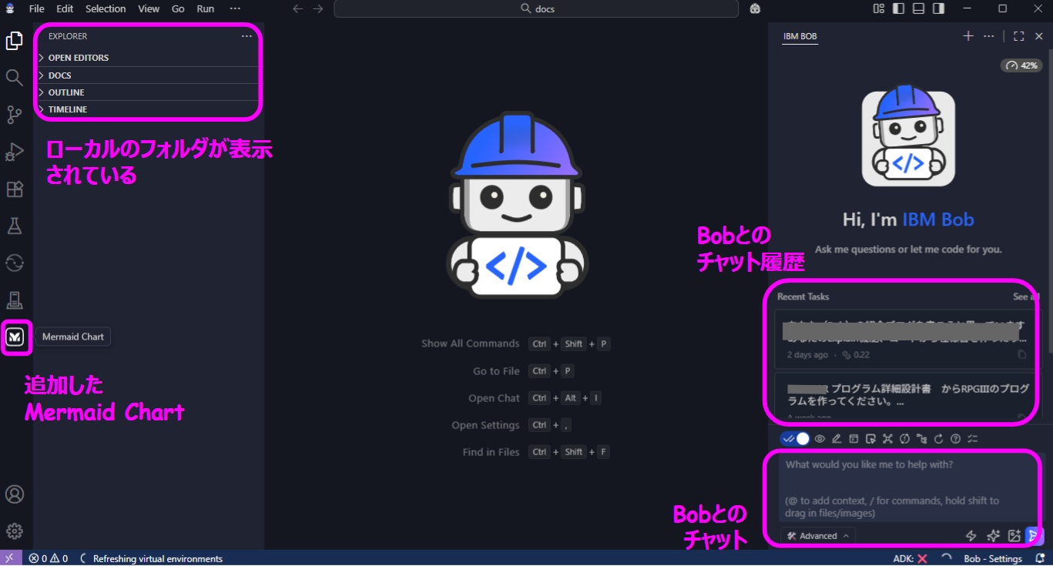Viewport: 1053px width, 566px height.
Task: Click the notifications bell in status bar
Action: click(x=1040, y=558)
